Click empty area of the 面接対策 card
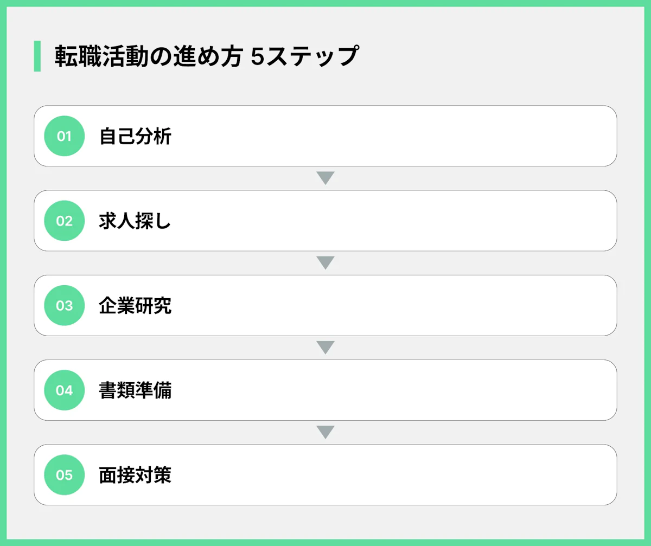Image resolution: width=651 pixels, height=546 pixels. pyautogui.click(x=391, y=475)
